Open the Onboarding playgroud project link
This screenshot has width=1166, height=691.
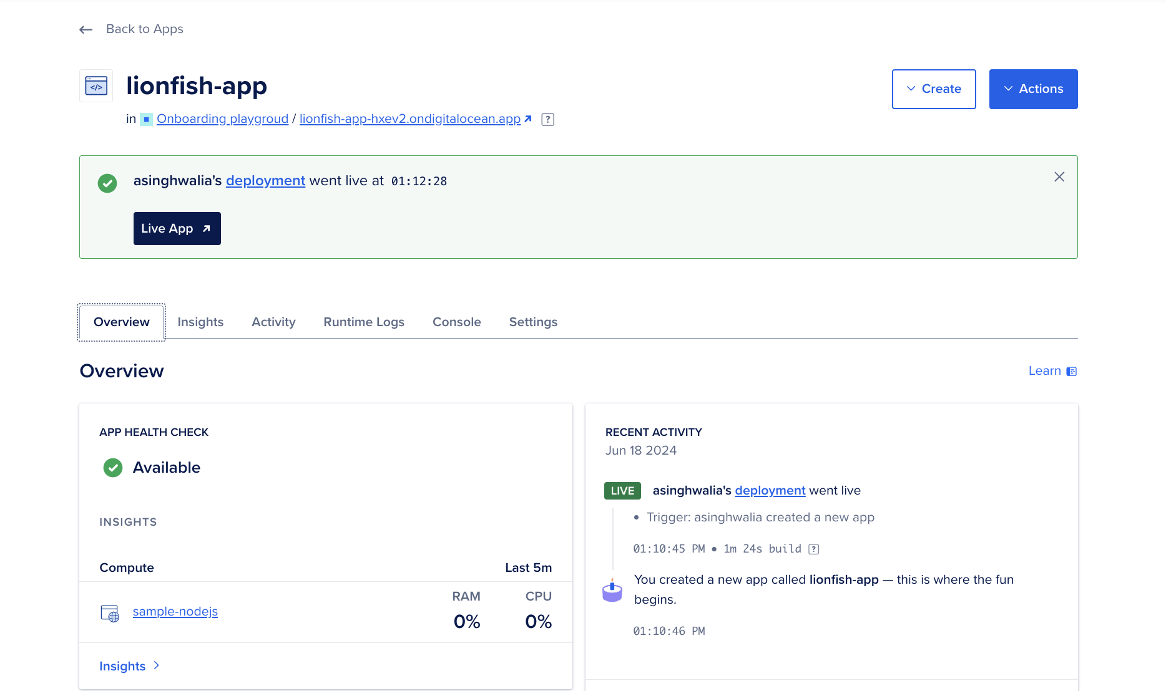pyautogui.click(x=222, y=119)
